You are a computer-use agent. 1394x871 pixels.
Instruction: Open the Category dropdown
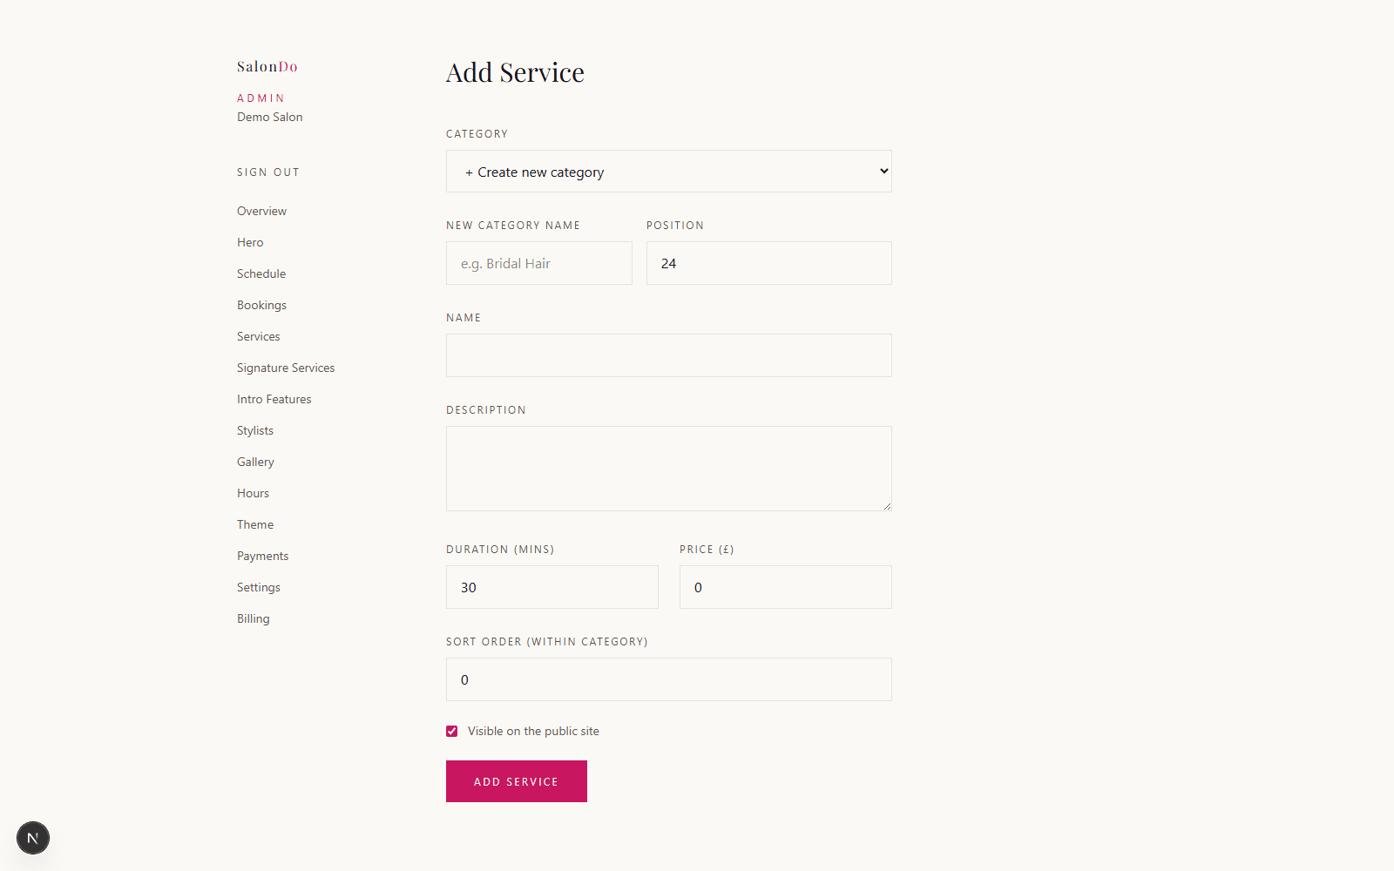669,172
